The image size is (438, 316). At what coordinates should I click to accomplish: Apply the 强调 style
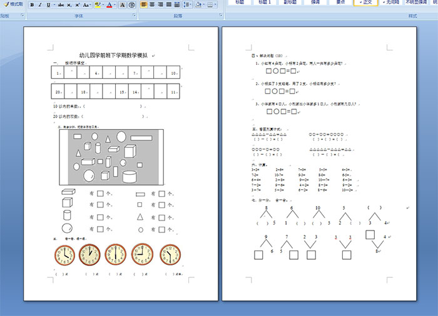315,2
